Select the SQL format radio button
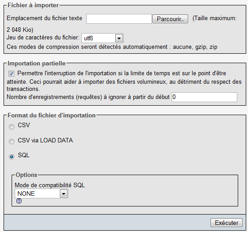This screenshot has width=248, height=232. [x=12, y=156]
